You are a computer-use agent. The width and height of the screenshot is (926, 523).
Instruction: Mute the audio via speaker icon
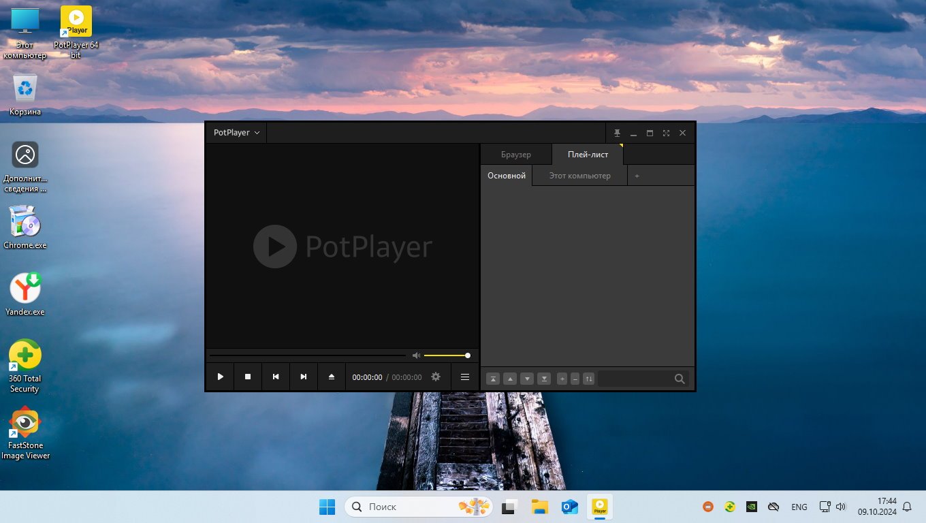tap(416, 355)
